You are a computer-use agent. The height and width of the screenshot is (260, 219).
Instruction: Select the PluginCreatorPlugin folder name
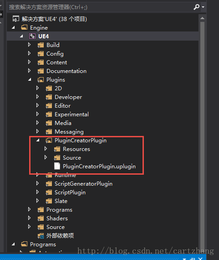click(81, 140)
